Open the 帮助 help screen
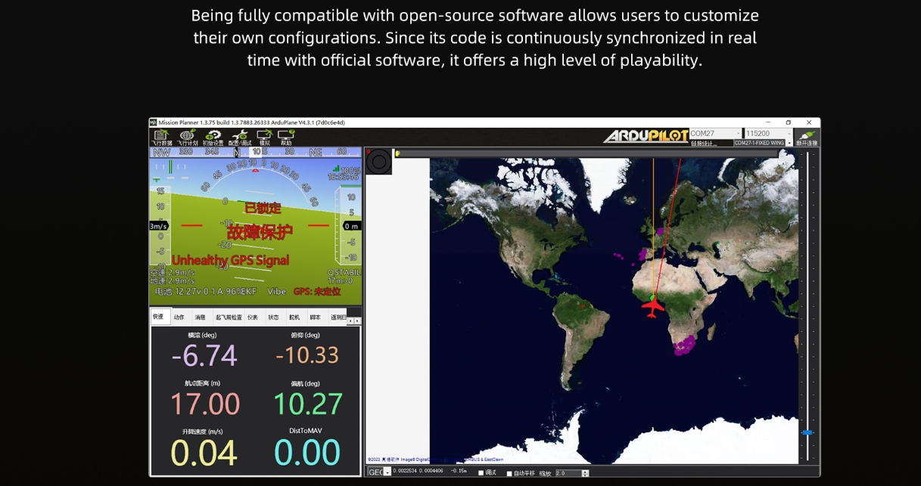Screen dimensions: 921x486 click(286, 137)
